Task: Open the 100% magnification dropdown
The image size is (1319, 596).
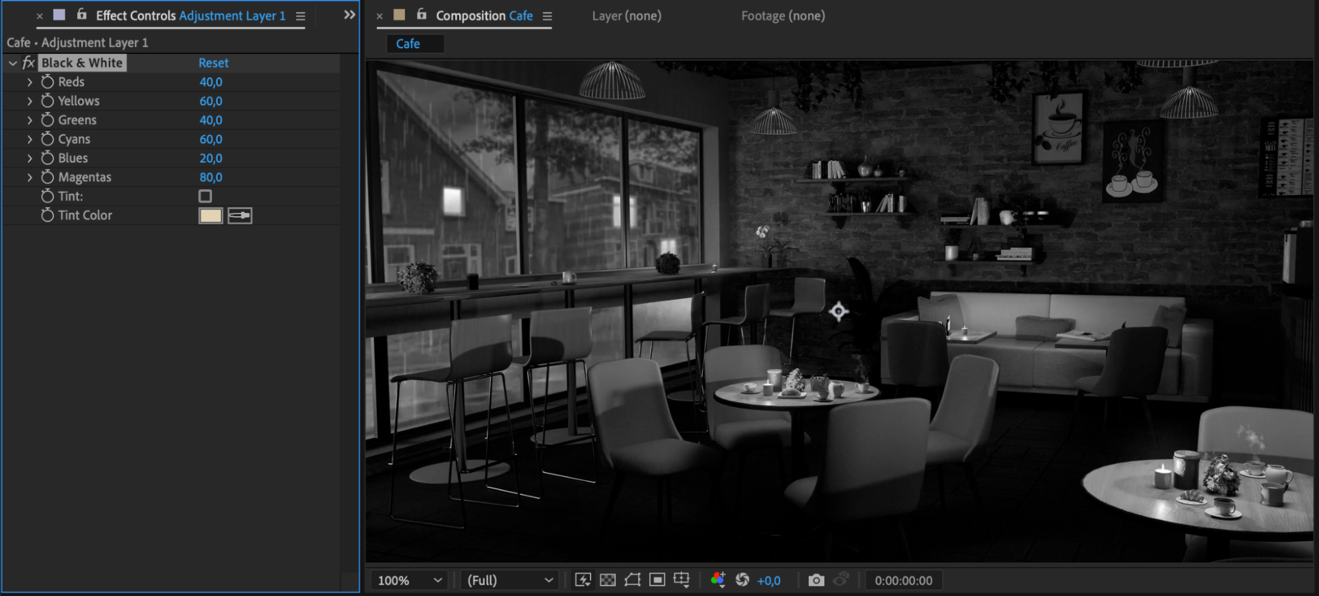Action: coord(409,580)
